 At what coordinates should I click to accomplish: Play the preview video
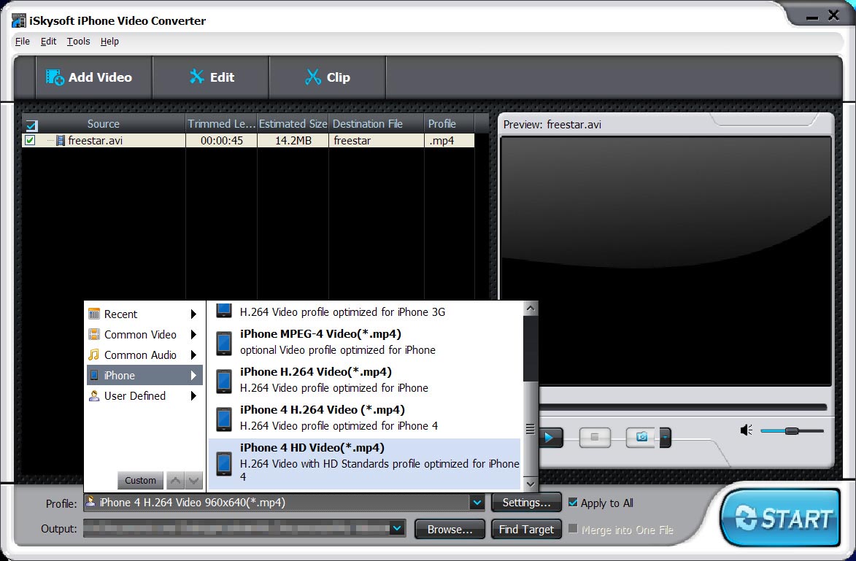click(550, 437)
